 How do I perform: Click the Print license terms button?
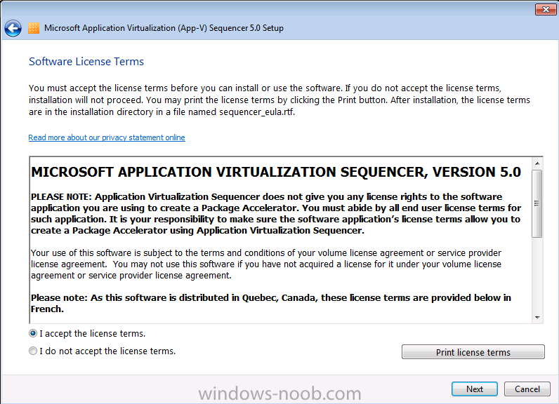pyautogui.click(x=473, y=352)
